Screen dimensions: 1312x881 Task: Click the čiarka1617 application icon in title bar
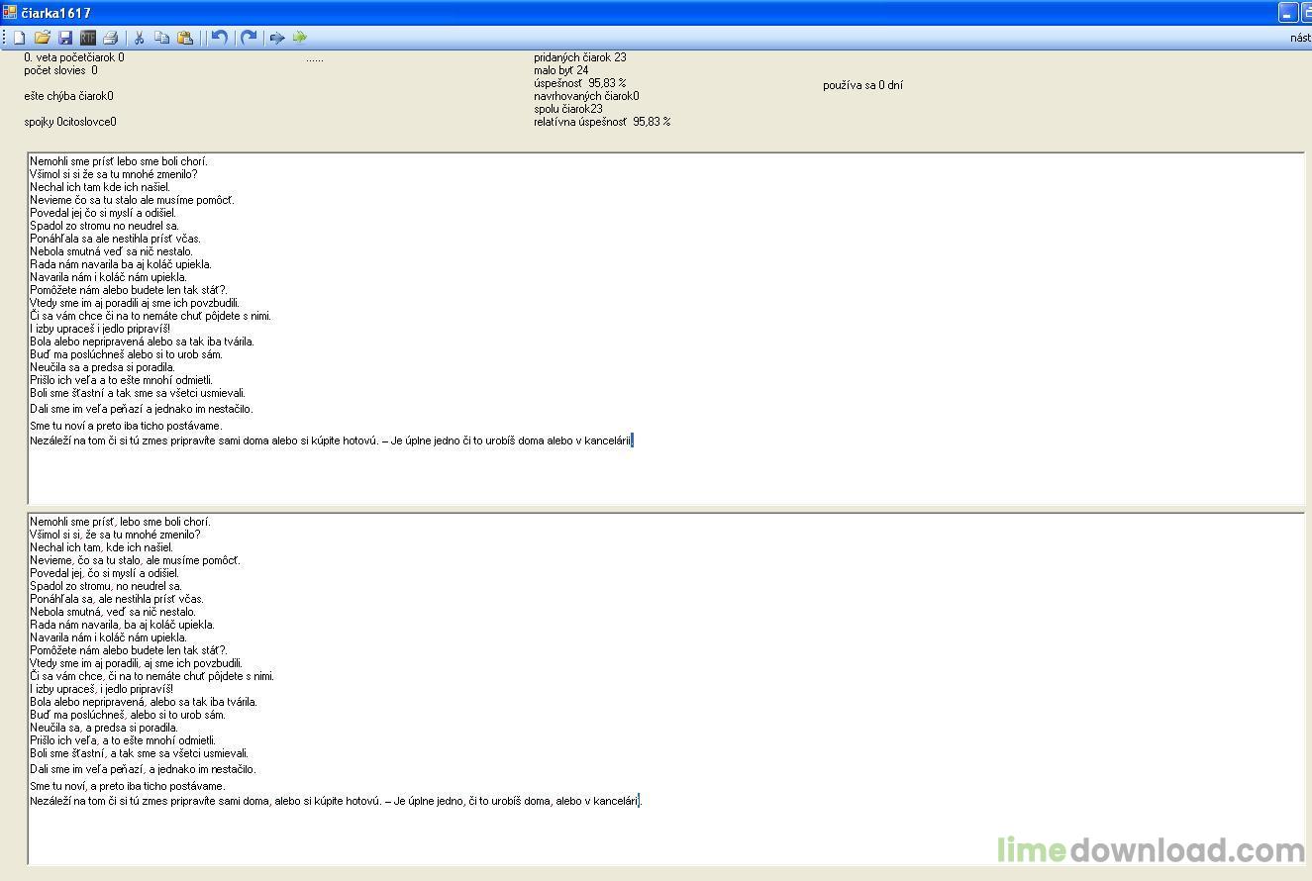tap(10, 13)
